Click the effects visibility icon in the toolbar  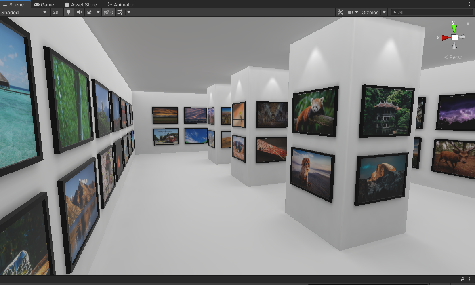89,12
